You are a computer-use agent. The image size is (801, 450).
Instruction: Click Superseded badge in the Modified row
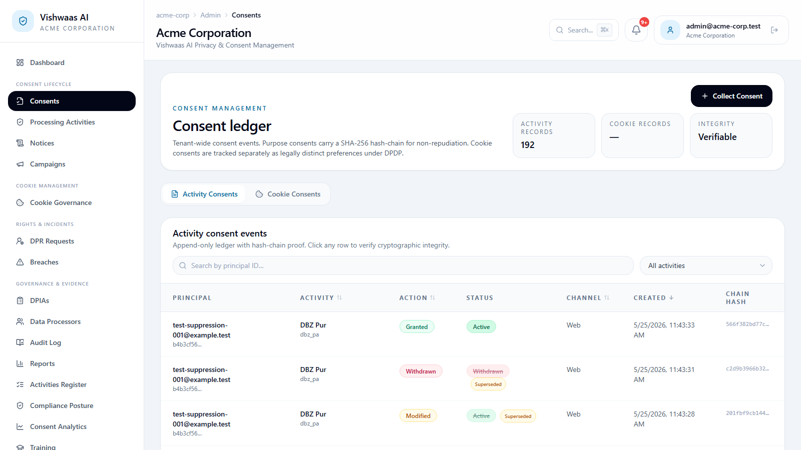[518, 416]
